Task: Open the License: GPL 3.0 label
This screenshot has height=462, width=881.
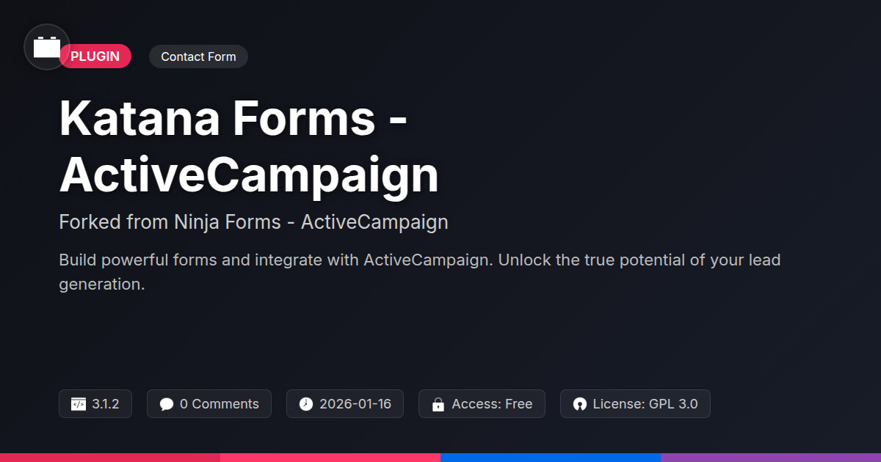Action: [x=645, y=404]
